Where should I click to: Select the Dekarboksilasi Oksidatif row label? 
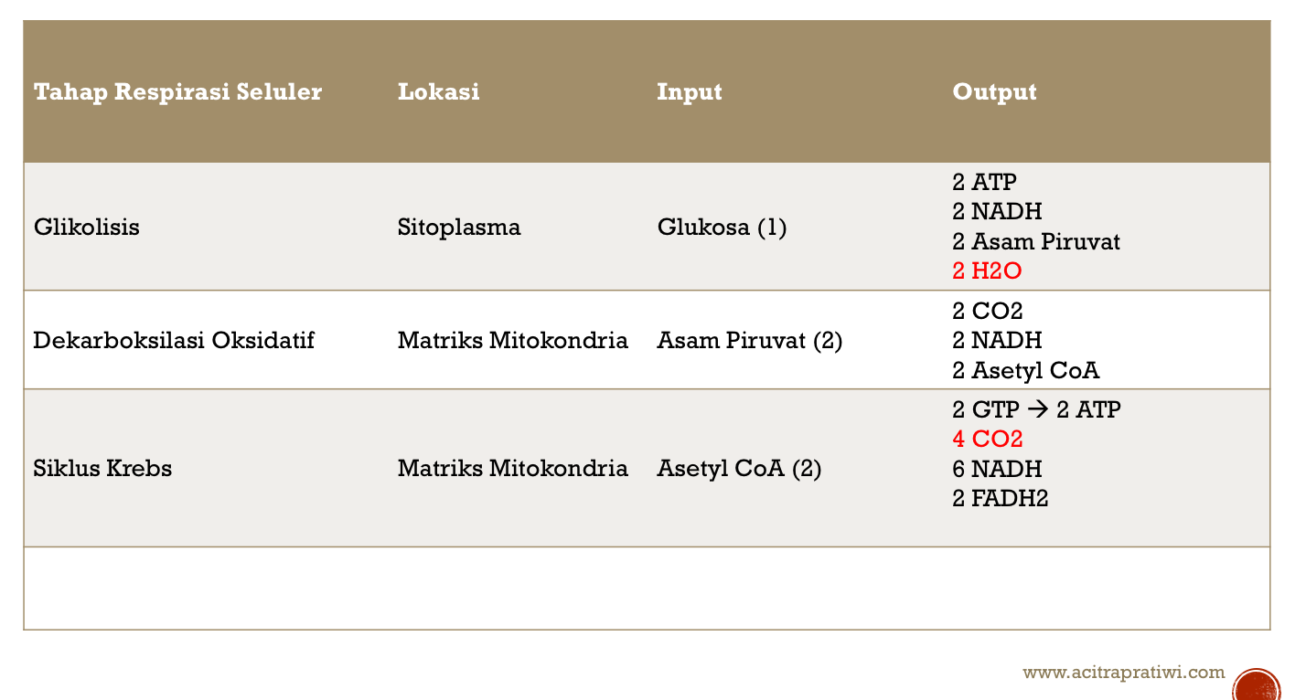point(174,341)
